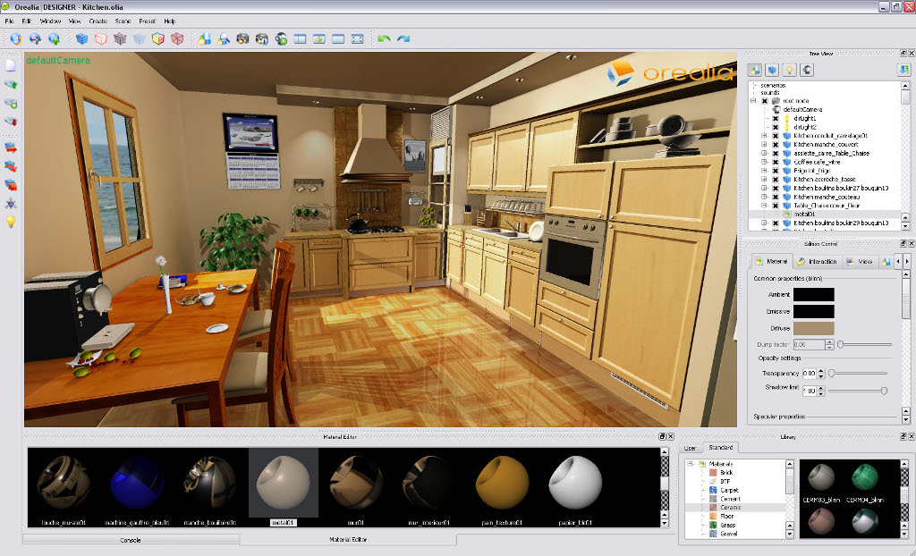Click the green undo arrow in toolbar

[384, 38]
